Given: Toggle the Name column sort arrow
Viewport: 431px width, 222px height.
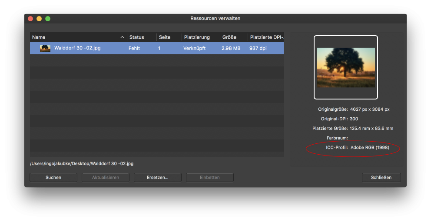Looking at the screenshot, I should (x=123, y=37).
